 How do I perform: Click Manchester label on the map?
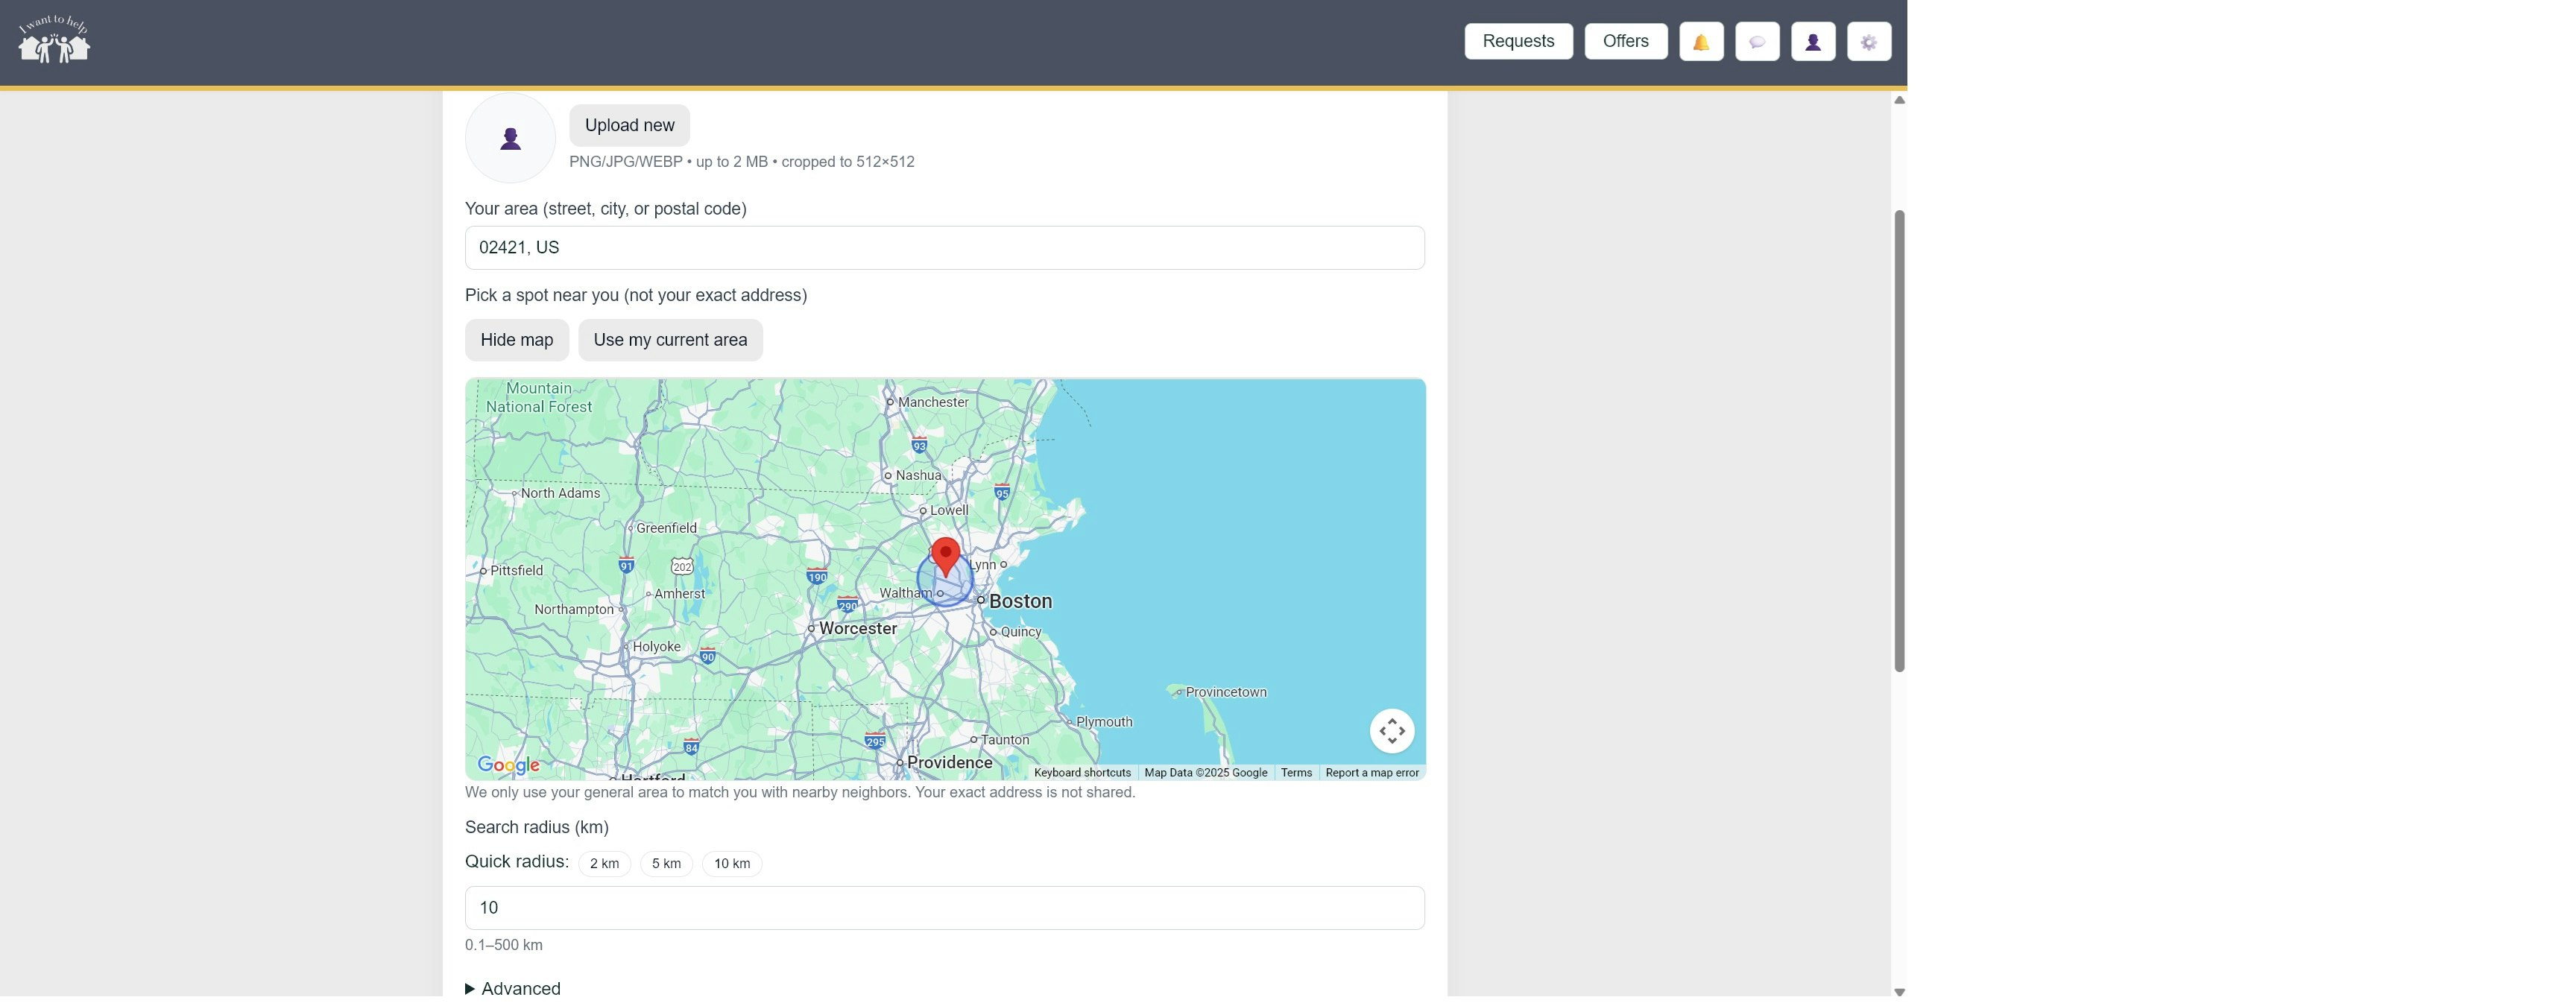[x=933, y=403]
